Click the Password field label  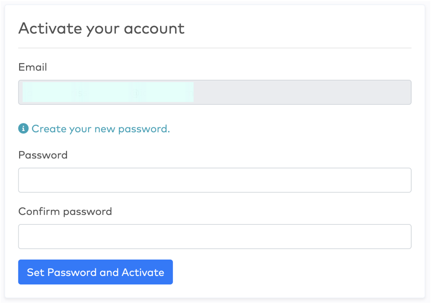coord(43,155)
